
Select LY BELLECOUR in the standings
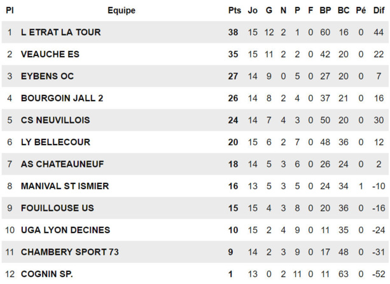55,142
